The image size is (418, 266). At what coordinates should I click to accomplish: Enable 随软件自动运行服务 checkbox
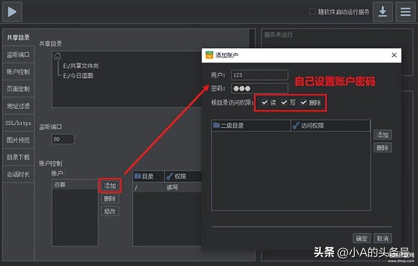coord(313,12)
